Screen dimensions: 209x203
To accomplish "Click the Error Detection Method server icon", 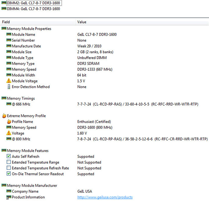I will pos(9,87).
